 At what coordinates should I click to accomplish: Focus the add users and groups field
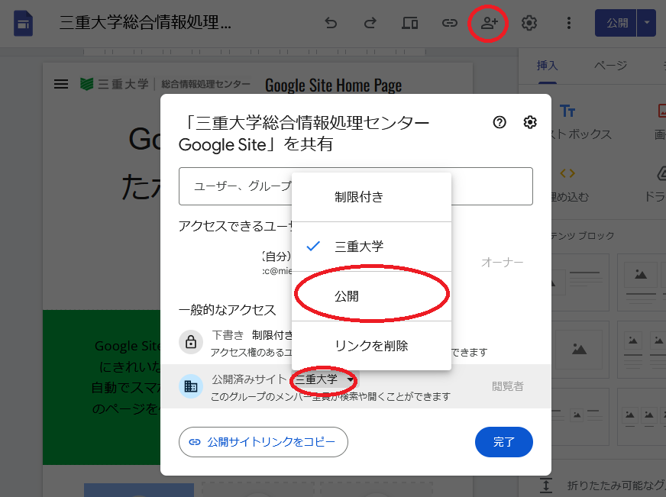point(355,186)
